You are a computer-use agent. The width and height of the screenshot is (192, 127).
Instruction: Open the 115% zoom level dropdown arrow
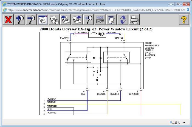184,123
